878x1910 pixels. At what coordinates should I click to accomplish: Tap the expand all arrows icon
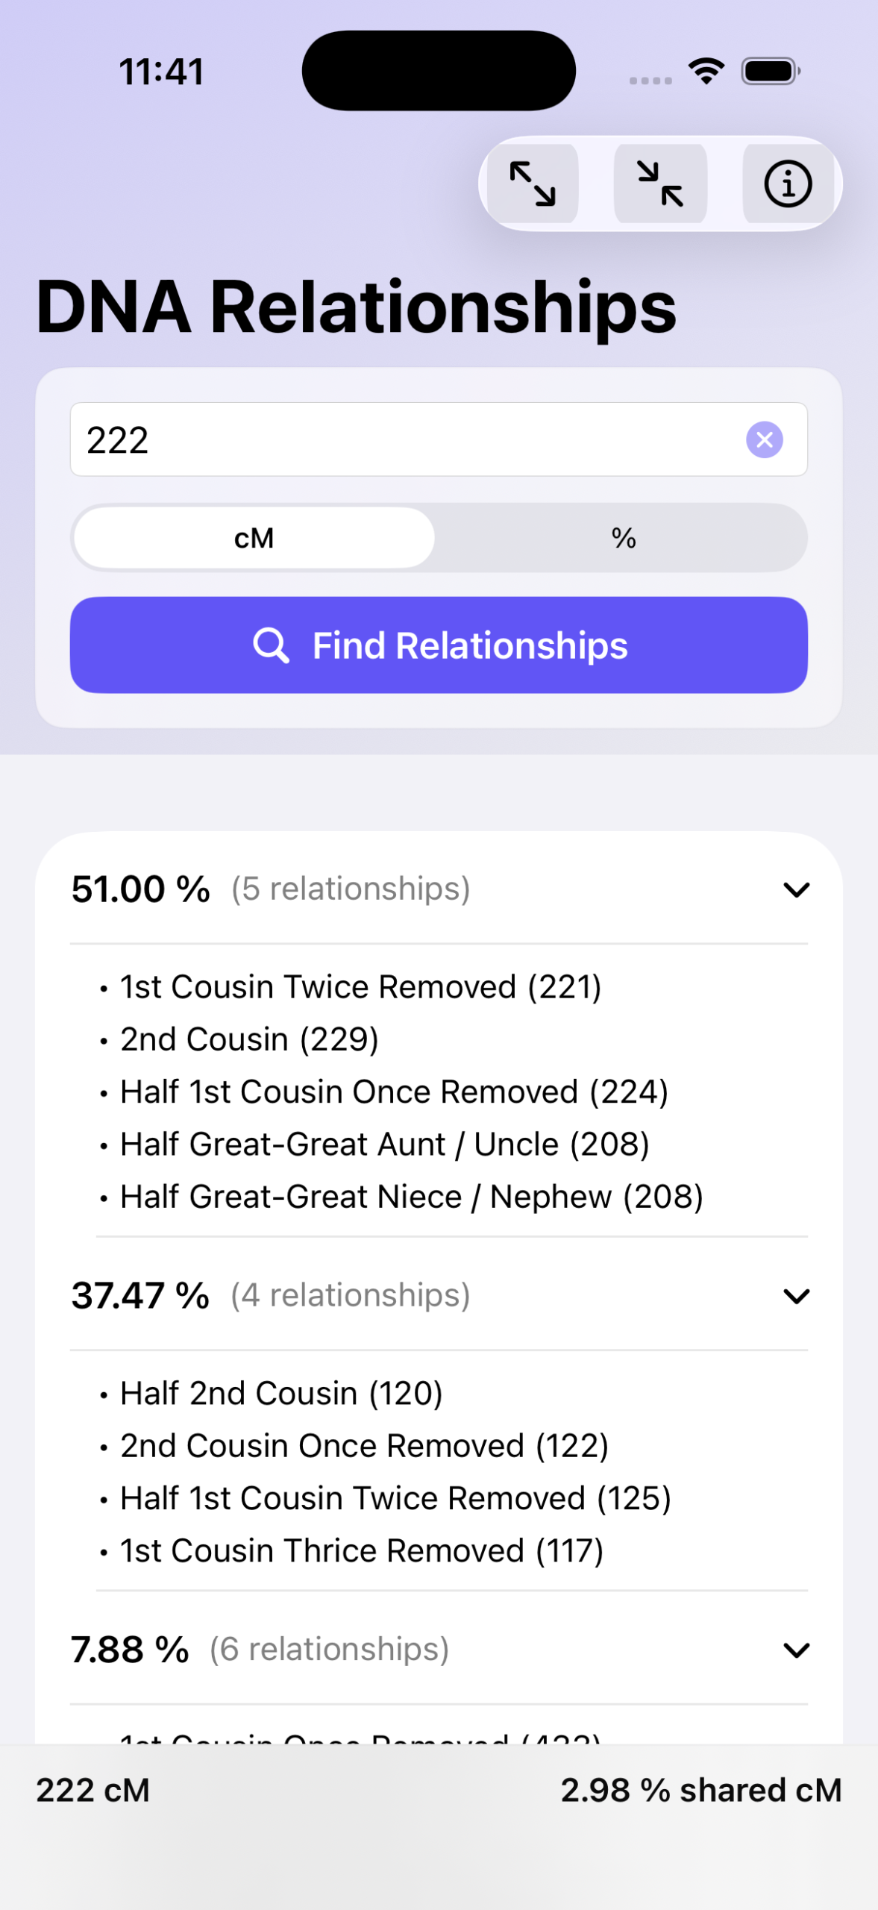tap(532, 184)
